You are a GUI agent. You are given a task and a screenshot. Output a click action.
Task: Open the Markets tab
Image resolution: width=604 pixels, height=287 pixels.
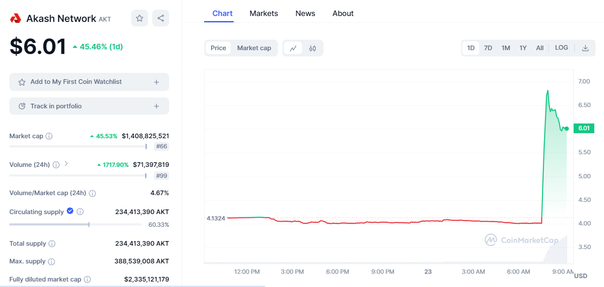pos(264,13)
